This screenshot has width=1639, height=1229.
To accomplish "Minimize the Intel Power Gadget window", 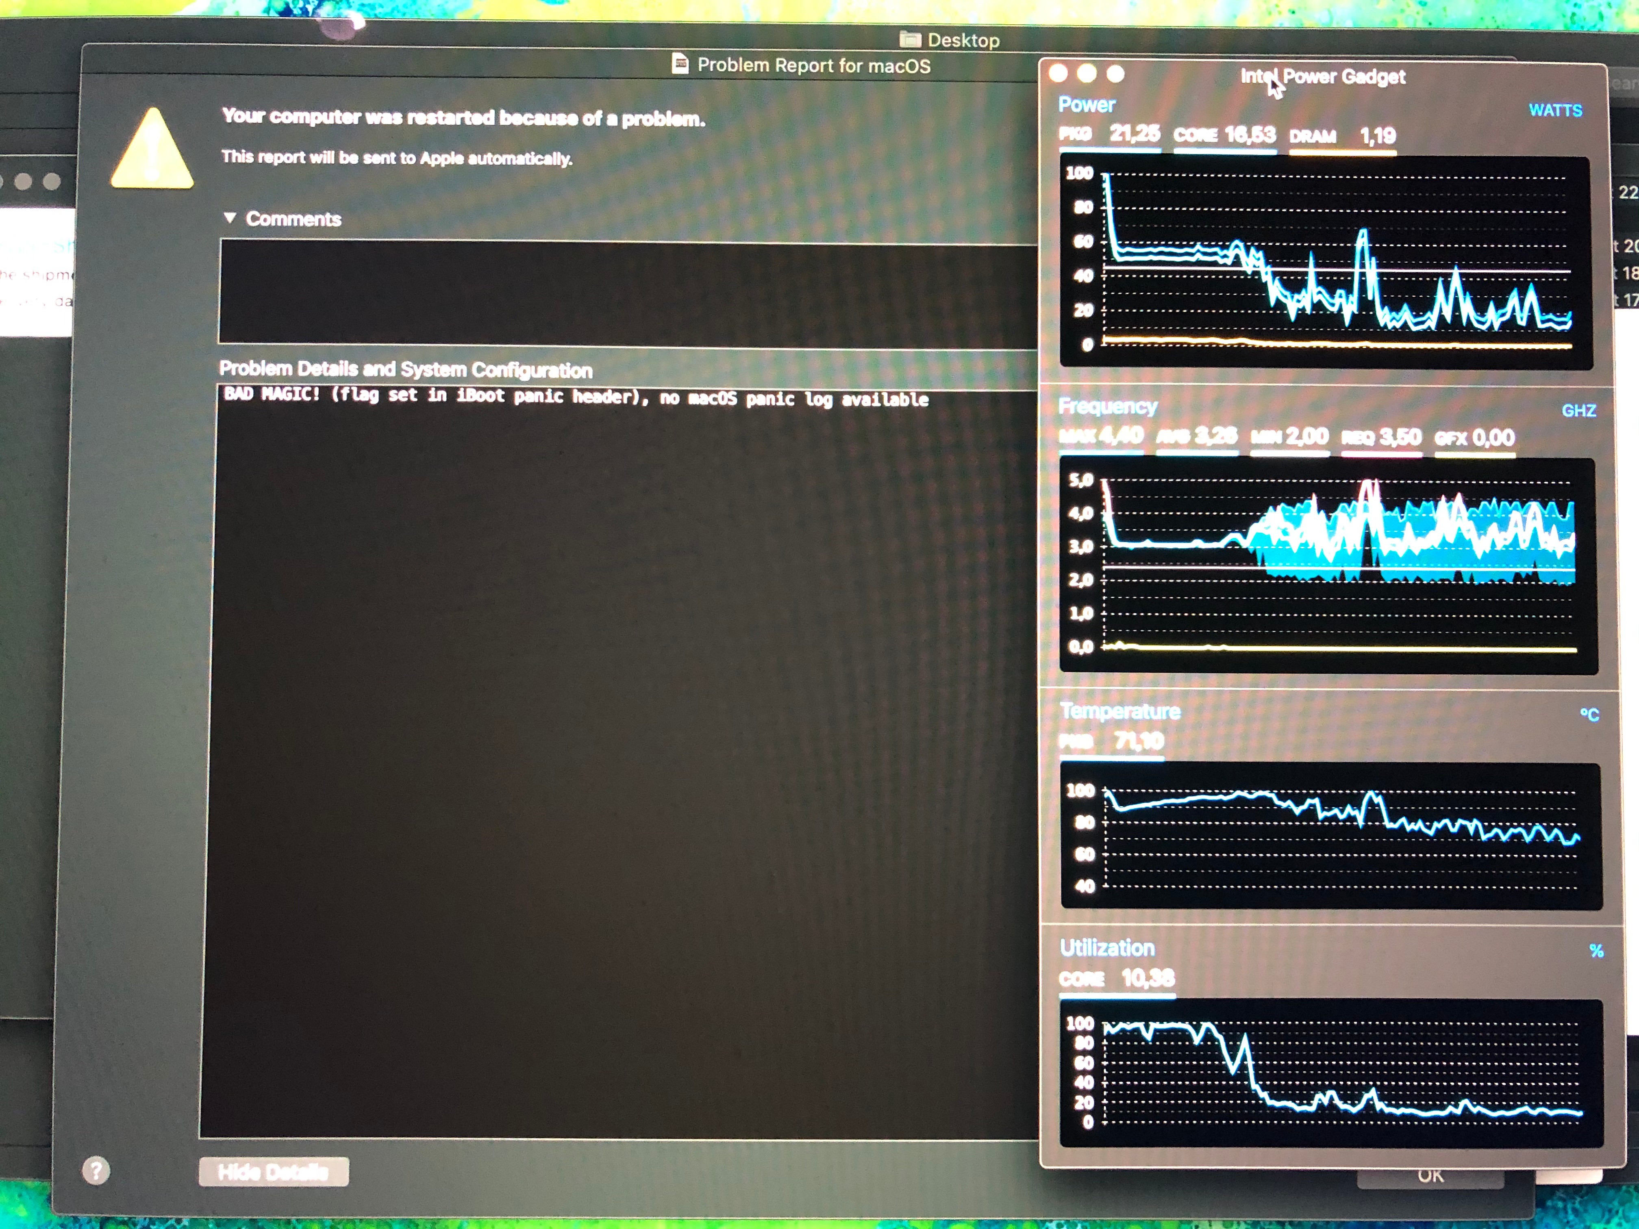I will (x=1087, y=73).
